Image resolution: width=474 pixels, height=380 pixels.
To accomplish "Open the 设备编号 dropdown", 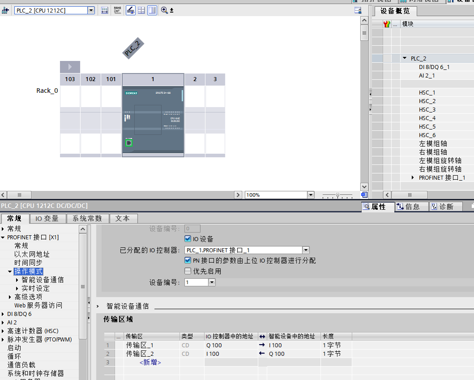I will coord(211,282).
